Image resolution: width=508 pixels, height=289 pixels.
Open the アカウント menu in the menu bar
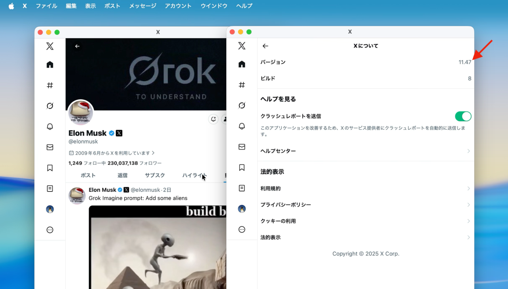(178, 6)
